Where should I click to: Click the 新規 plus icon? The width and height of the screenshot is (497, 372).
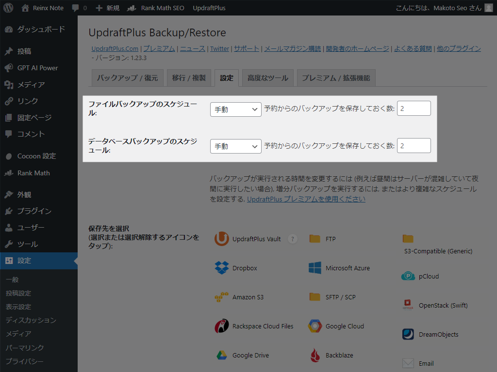pyautogui.click(x=99, y=8)
